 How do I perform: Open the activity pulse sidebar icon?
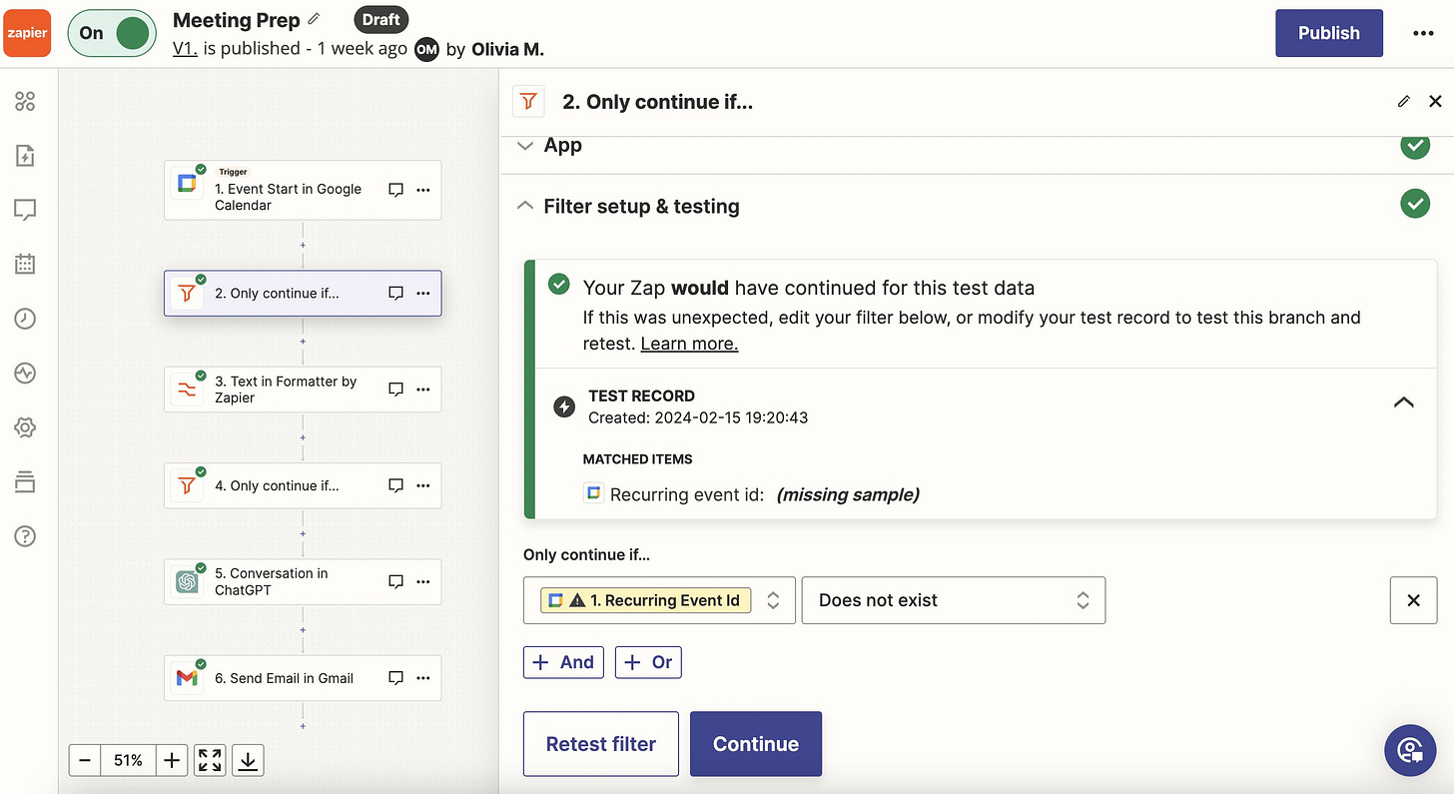point(25,374)
